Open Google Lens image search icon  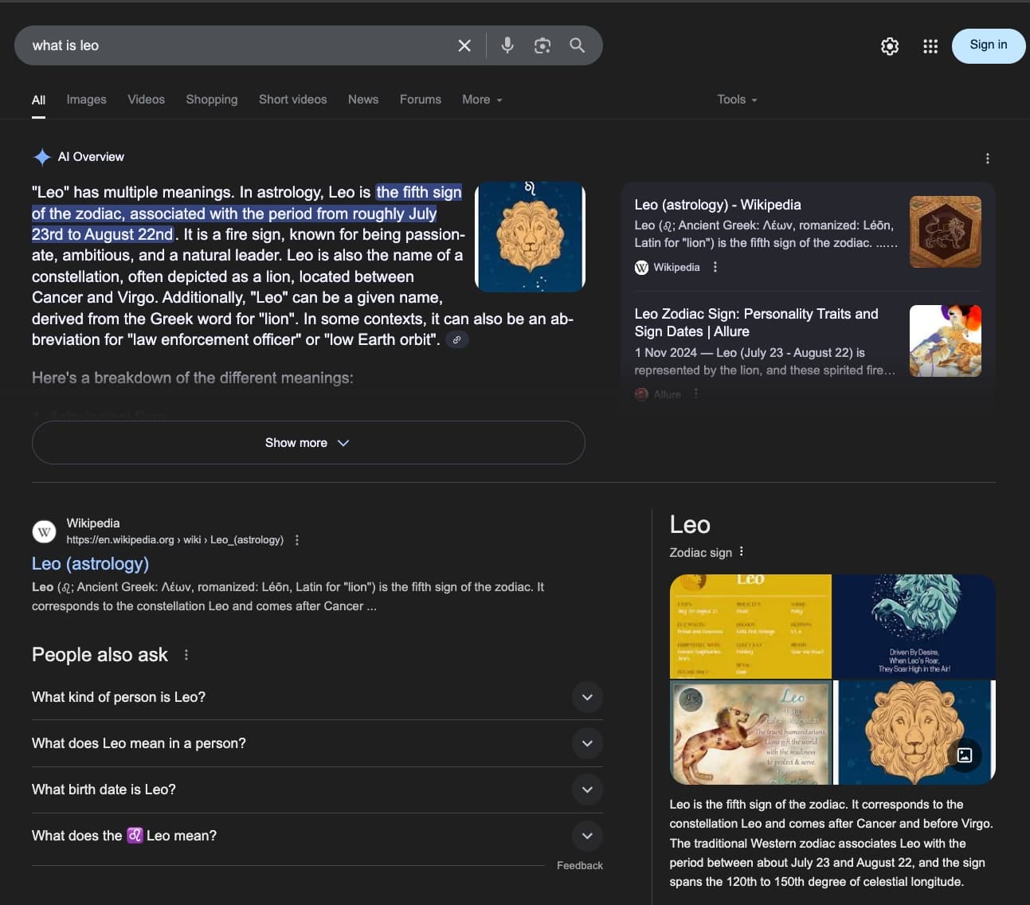click(542, 45)
